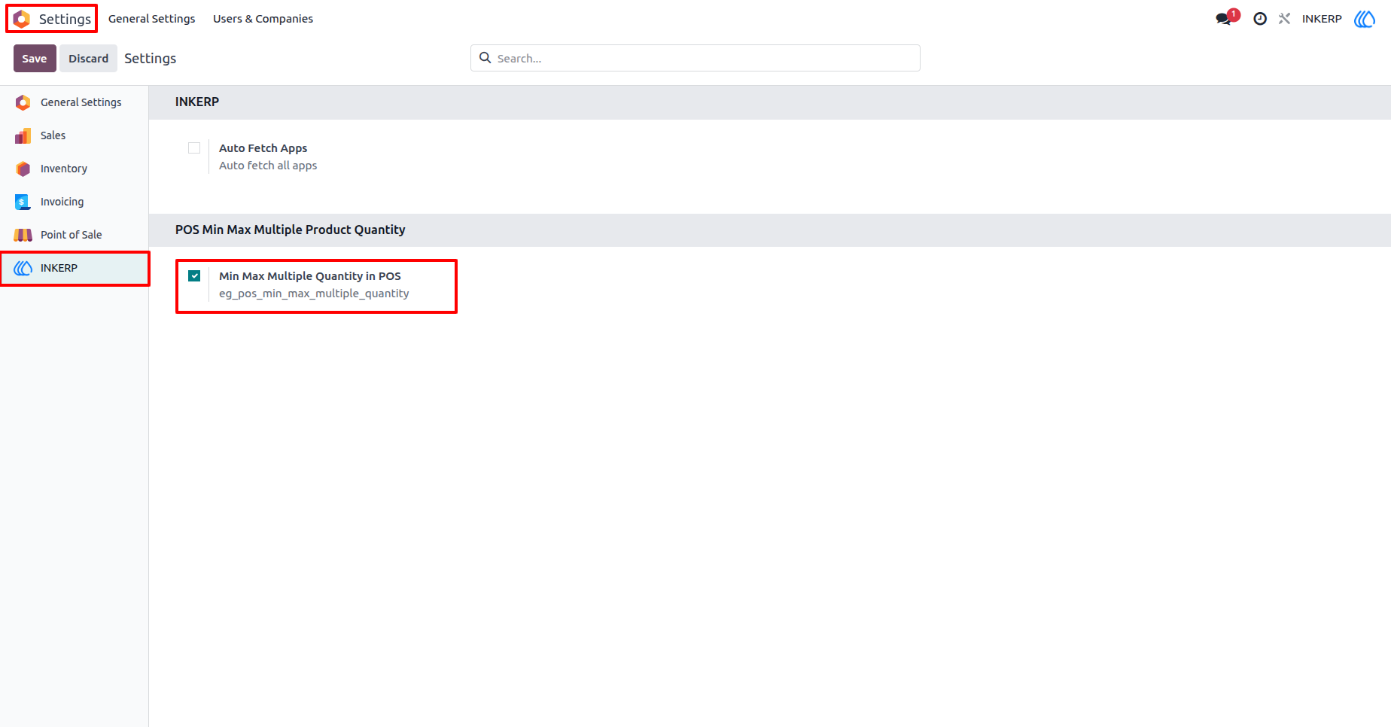The image size is (1391, 727).
Task: Click the Sales bar chart icon
Action: pyautogui.click(x=23, y=135)
